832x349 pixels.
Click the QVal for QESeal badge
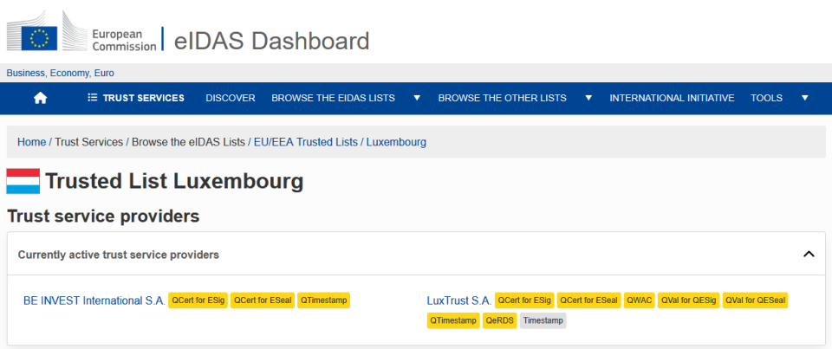(755, 301)
